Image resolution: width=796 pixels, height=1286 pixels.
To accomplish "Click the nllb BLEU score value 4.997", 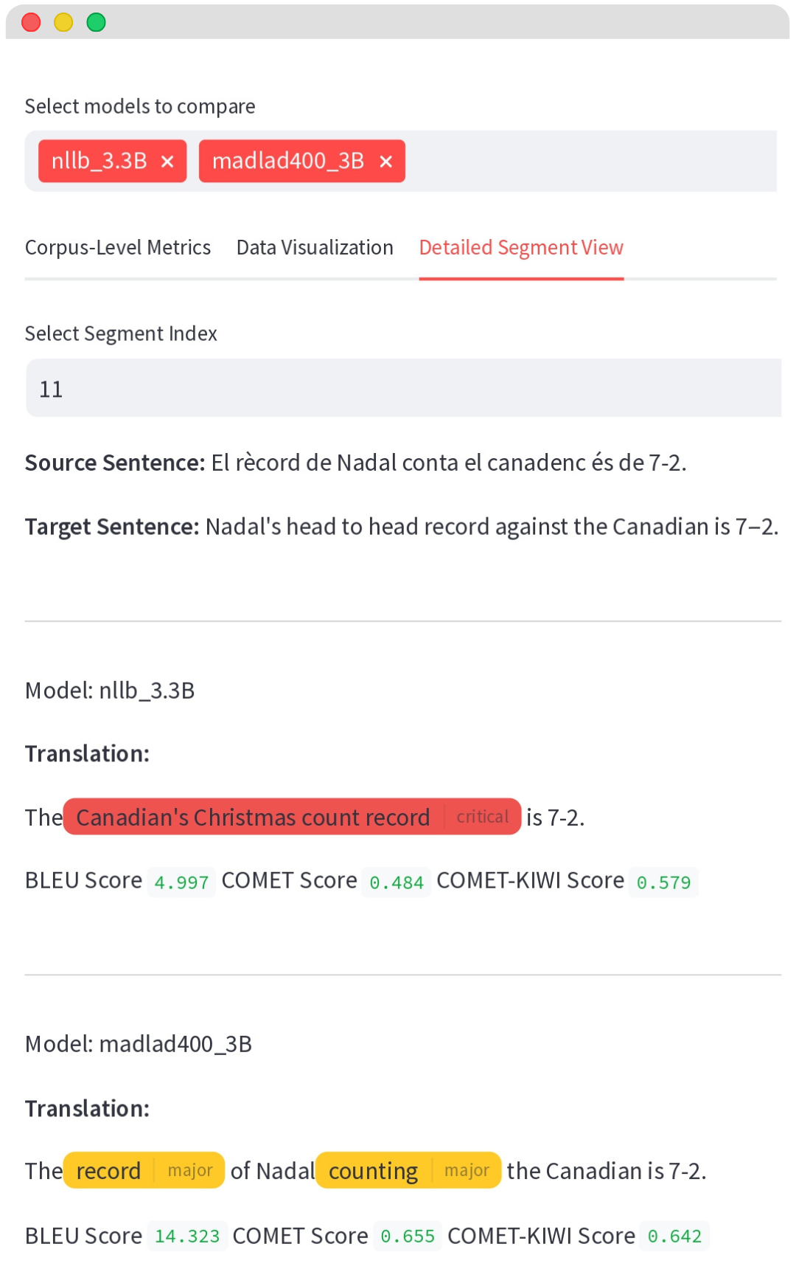I will pyautogui.click(x=181, y=882).
